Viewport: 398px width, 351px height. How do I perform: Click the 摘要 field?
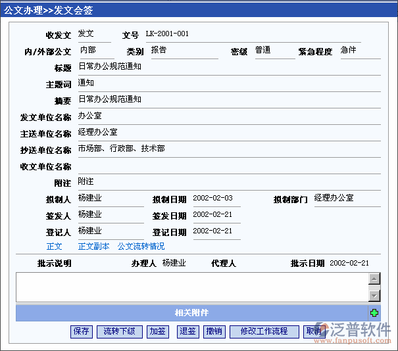228,100
